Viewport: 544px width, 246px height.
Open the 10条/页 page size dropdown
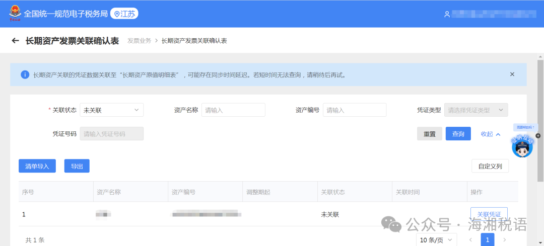point(436,240)
